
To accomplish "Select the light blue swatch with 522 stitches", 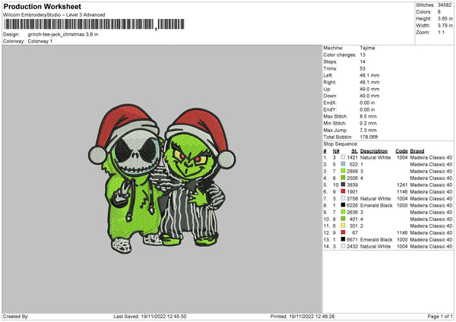I will tap(344, 164).
